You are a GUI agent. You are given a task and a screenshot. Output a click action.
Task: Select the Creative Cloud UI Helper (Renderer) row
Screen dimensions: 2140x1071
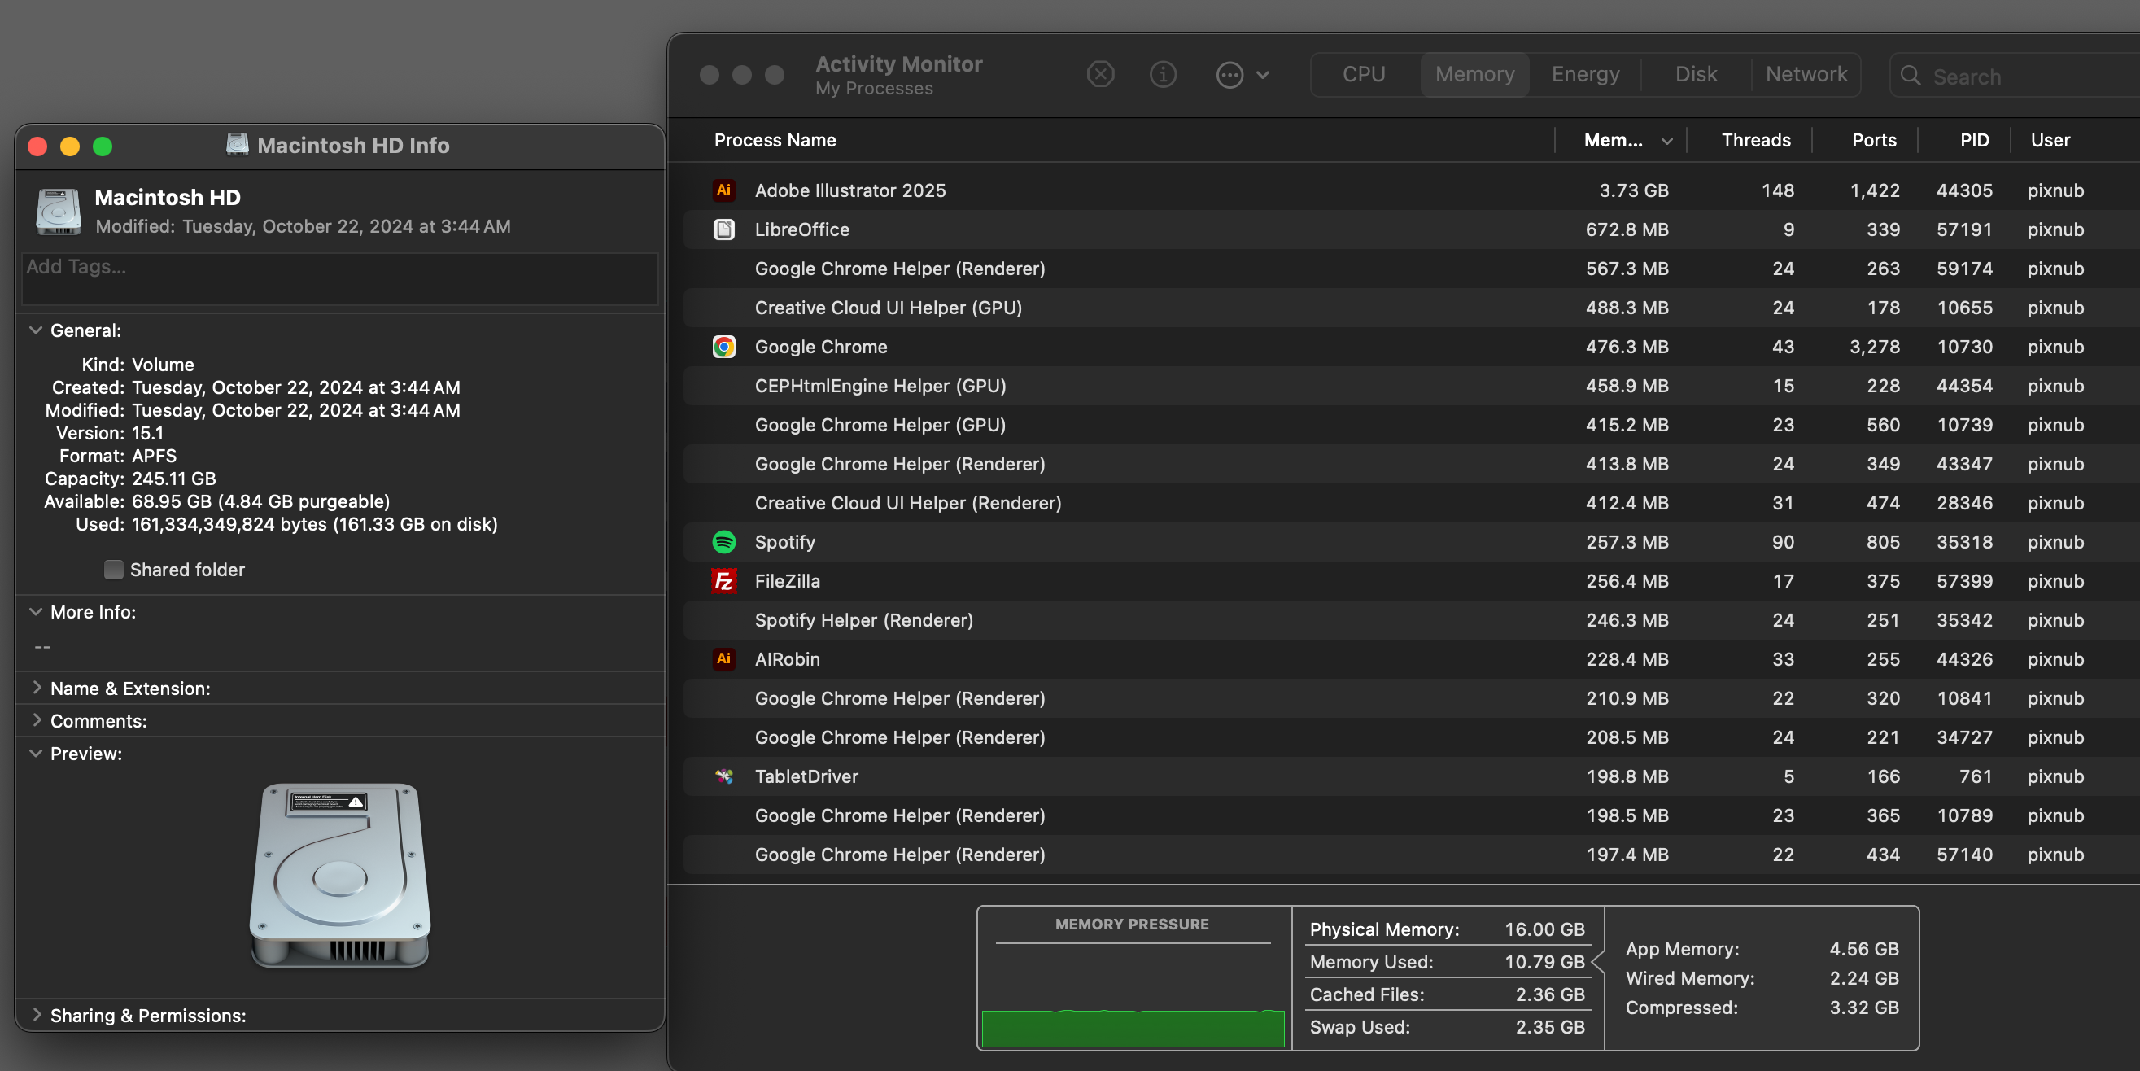(x=1412, y=503)
